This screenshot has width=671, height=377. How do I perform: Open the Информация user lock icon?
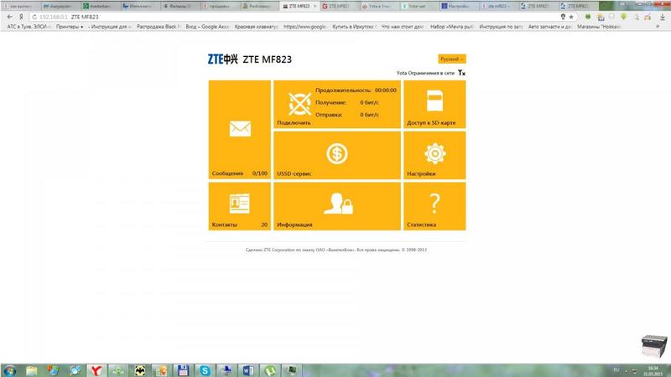338,204
